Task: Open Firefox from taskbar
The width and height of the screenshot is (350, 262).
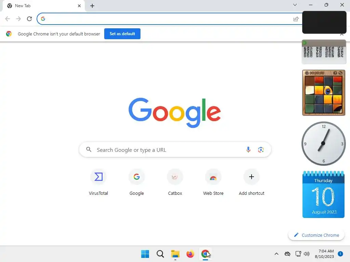Action: (x=190, y=254)
